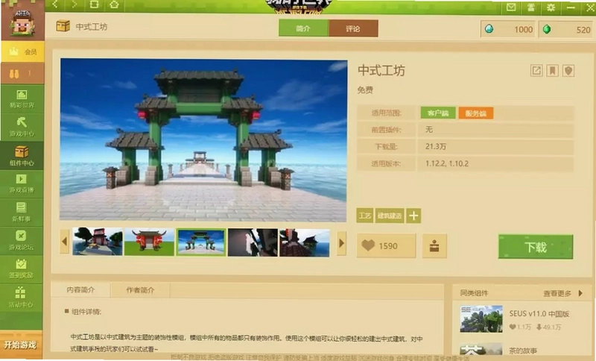Open the player avatar profile
The width and height of the screenshot is (596, 361).
coord(22,22)
